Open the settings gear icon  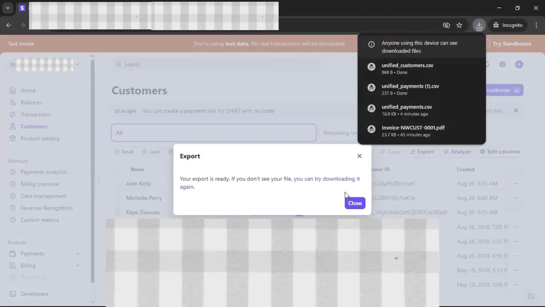point(502,65)
